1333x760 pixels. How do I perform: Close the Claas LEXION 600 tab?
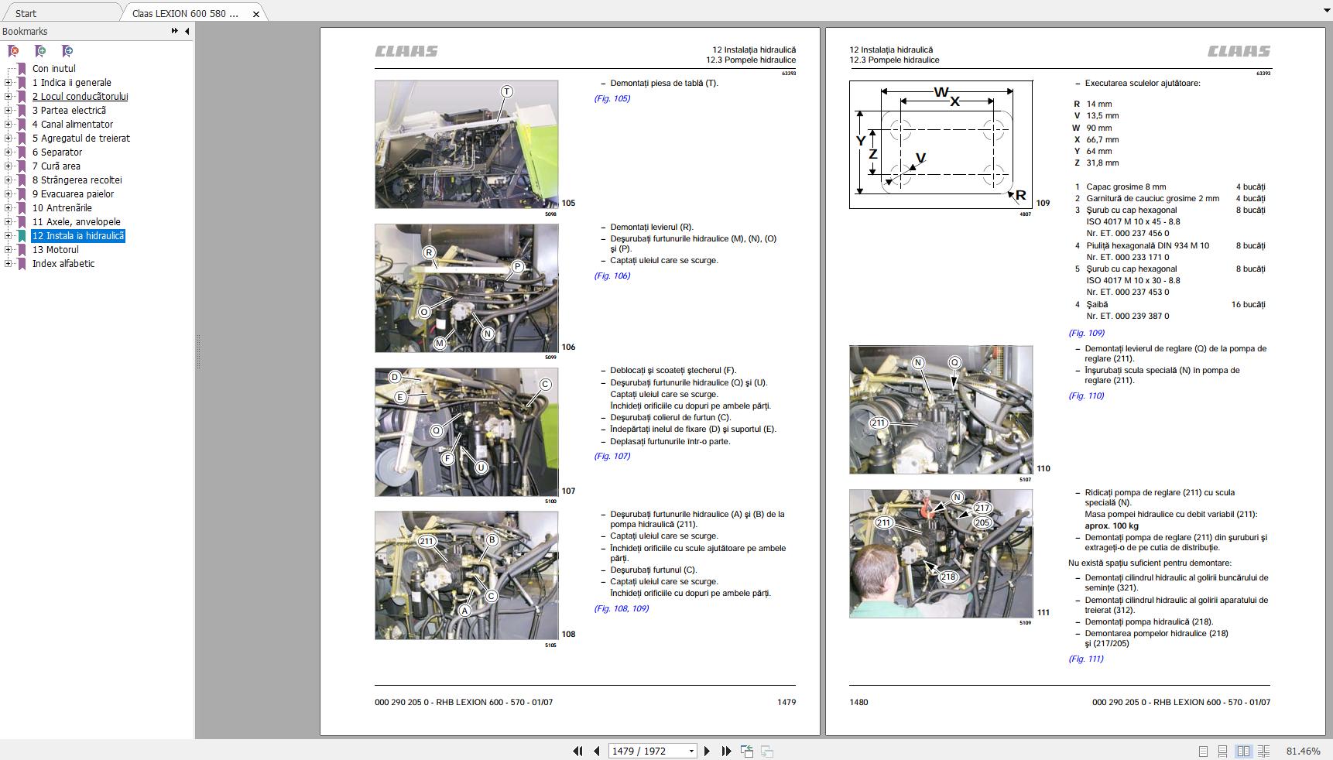pyautogui.click(x=256, y=14)
